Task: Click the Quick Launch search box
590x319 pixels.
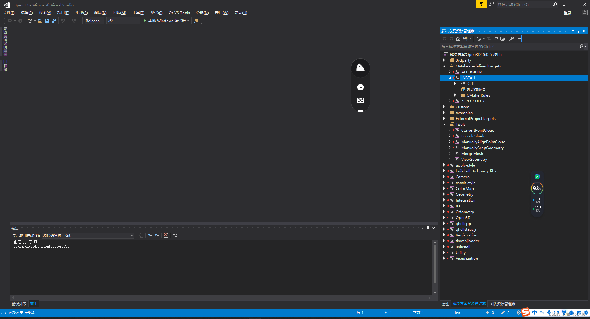Action: pos(524,4)
